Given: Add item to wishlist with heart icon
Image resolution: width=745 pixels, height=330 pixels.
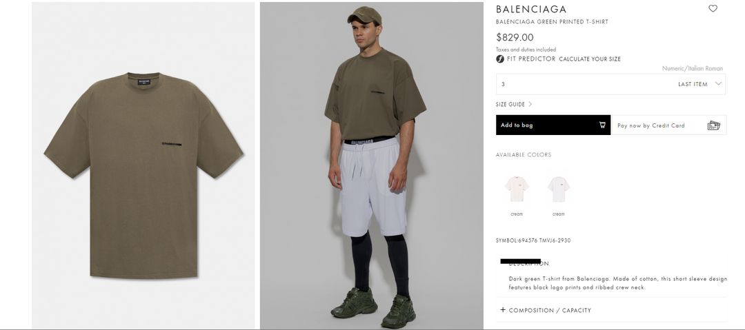Looking at the screenshot, I should tap(713, 8).
